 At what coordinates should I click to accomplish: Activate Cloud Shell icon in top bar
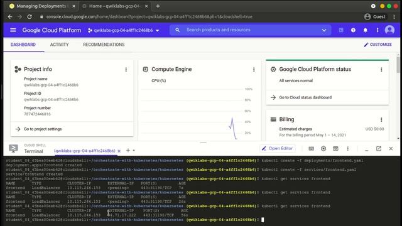click(x=341, y=30)
